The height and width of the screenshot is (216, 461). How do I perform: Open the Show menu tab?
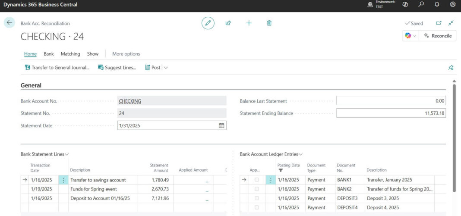tap(93, 54)
